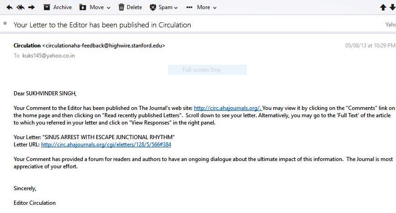Viewport: 396px width, 213px height.
Task: Click the timestamp 05/08/13 at 10:29 PM
Action: tap(370, 46)
